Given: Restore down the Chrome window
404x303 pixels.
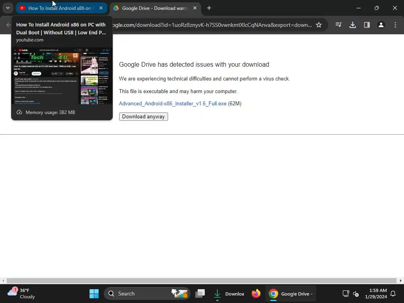Looking at the screenshot, I should pyautogui.click(x=377, y=8).
